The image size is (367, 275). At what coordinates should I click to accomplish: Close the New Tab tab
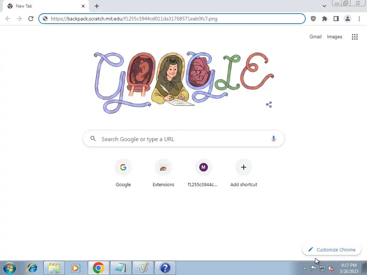point(83,6)
